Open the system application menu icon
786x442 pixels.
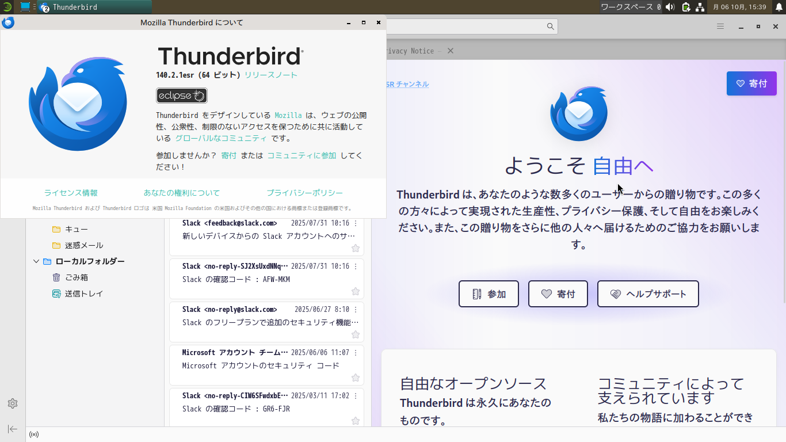(x=7, y=7)
